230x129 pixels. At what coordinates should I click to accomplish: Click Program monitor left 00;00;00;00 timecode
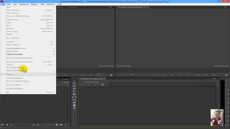[x=124, y=66]
